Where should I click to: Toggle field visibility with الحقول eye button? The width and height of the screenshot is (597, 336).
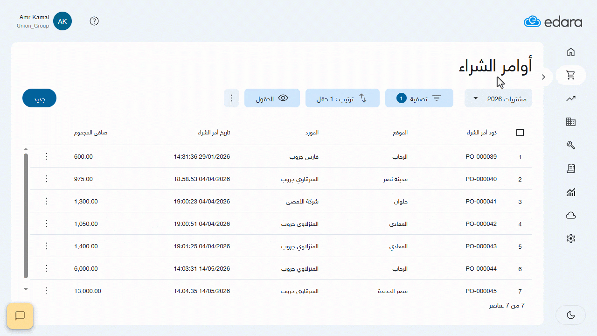click(272, 98)
